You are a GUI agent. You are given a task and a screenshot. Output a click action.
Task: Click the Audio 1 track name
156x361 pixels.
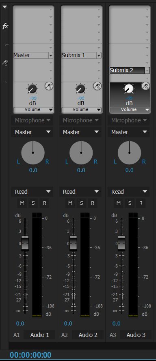tap(39, 335)
